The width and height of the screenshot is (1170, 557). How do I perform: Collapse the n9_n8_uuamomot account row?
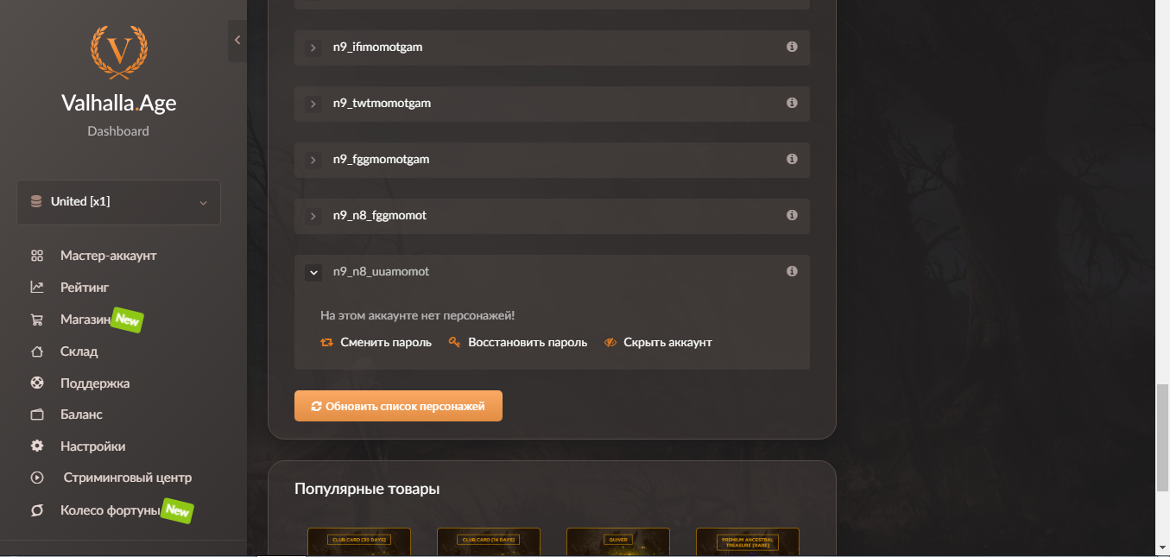313,272
